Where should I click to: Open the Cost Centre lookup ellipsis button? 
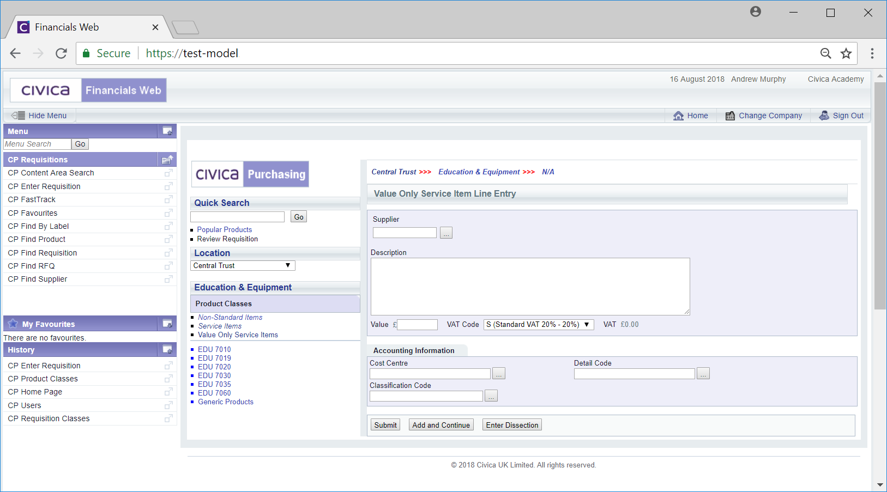pyautogui.click(x=498, y=374)
